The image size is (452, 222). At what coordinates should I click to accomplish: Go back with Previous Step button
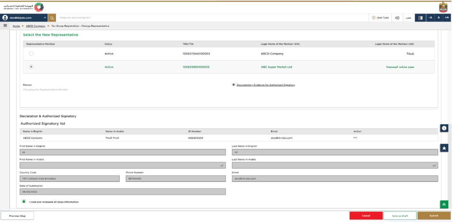click(x=17, y=216)
